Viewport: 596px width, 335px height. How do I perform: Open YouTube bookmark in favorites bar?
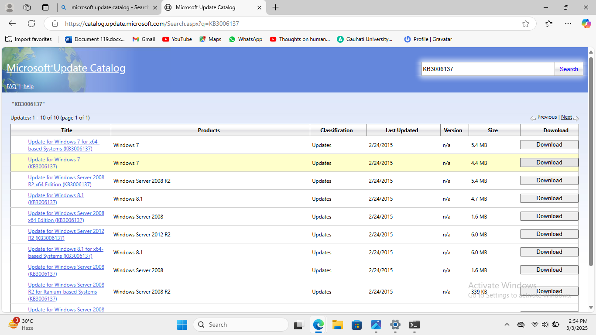(177, 39)
